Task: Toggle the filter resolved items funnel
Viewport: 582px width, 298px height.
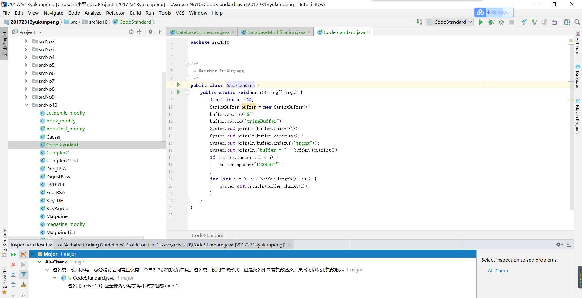Action: point(24,274)
